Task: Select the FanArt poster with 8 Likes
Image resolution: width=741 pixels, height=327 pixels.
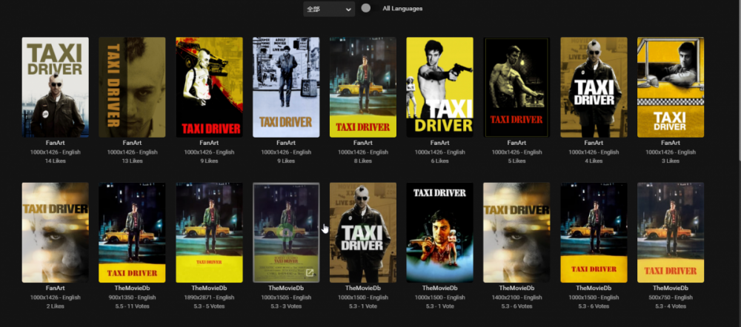Action: click(363, 87)
